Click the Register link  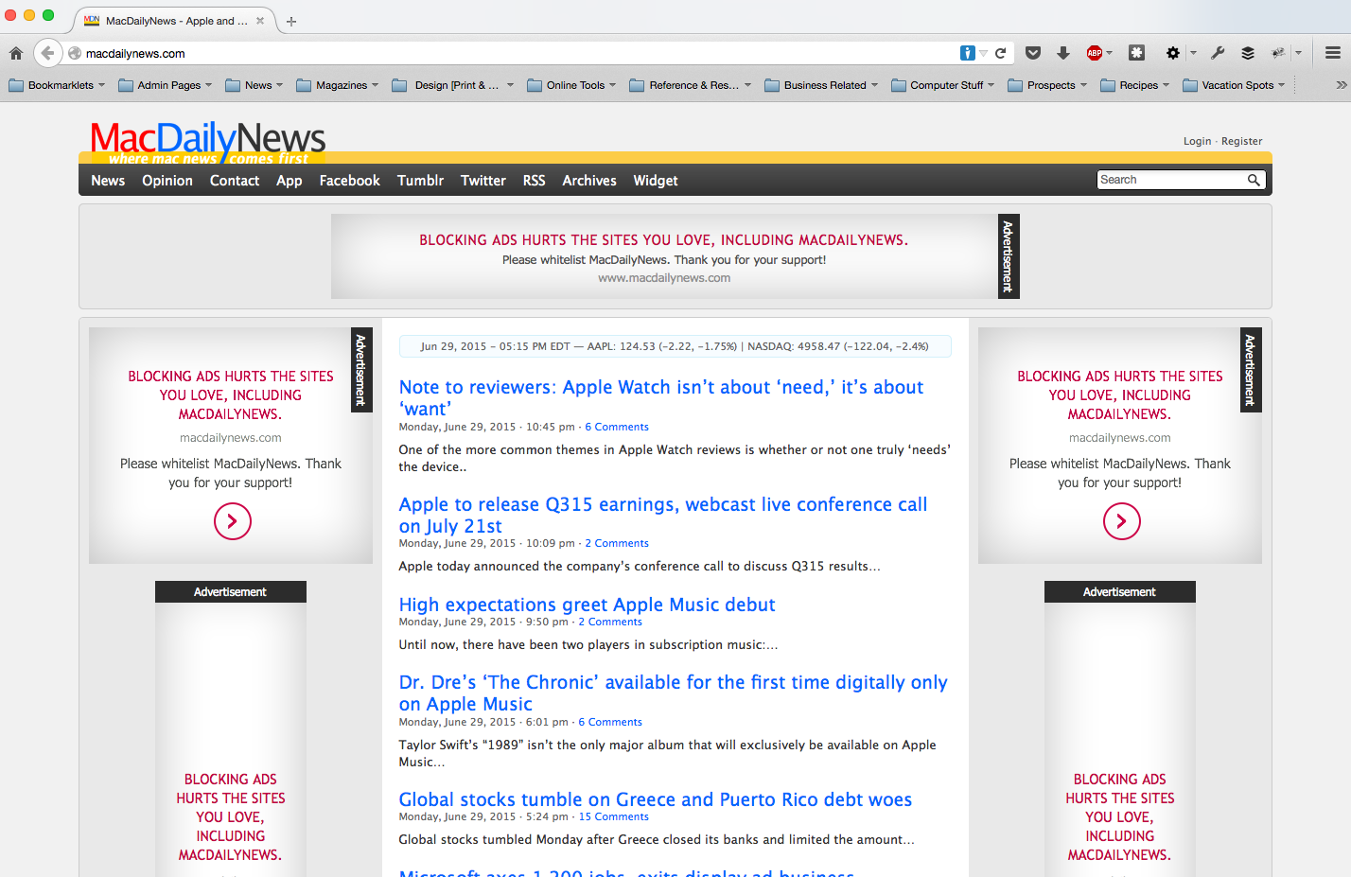coord(1241,141)
